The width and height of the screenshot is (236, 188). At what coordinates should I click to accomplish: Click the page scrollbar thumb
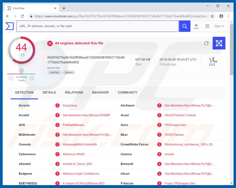(x=232, y=50)
